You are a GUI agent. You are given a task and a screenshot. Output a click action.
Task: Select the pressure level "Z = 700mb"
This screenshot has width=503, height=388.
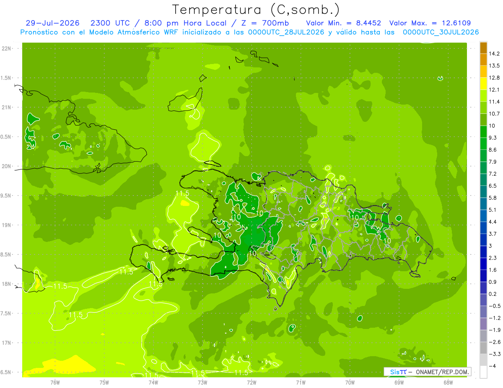tap(265, 23)
